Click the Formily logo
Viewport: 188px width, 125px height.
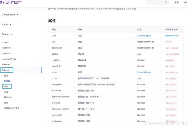click(x=11, y=2)
